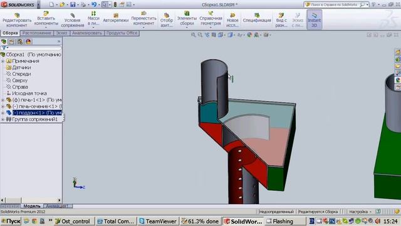Switch to the Сборка tab
Screen dimensions: 401x226
(10, 33)
